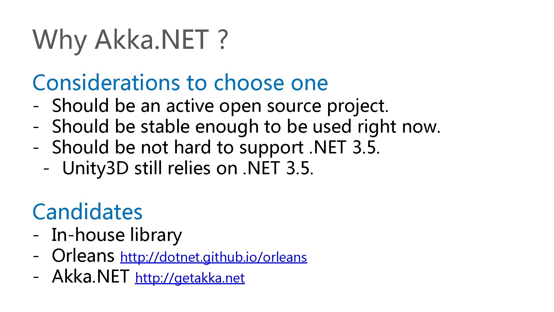Image resolution: width=554 pixels, height=312 pixels.
Task: Click the word 'Considerations' in the blue heading
Action: pyautogui.click(x=106, y=83)
